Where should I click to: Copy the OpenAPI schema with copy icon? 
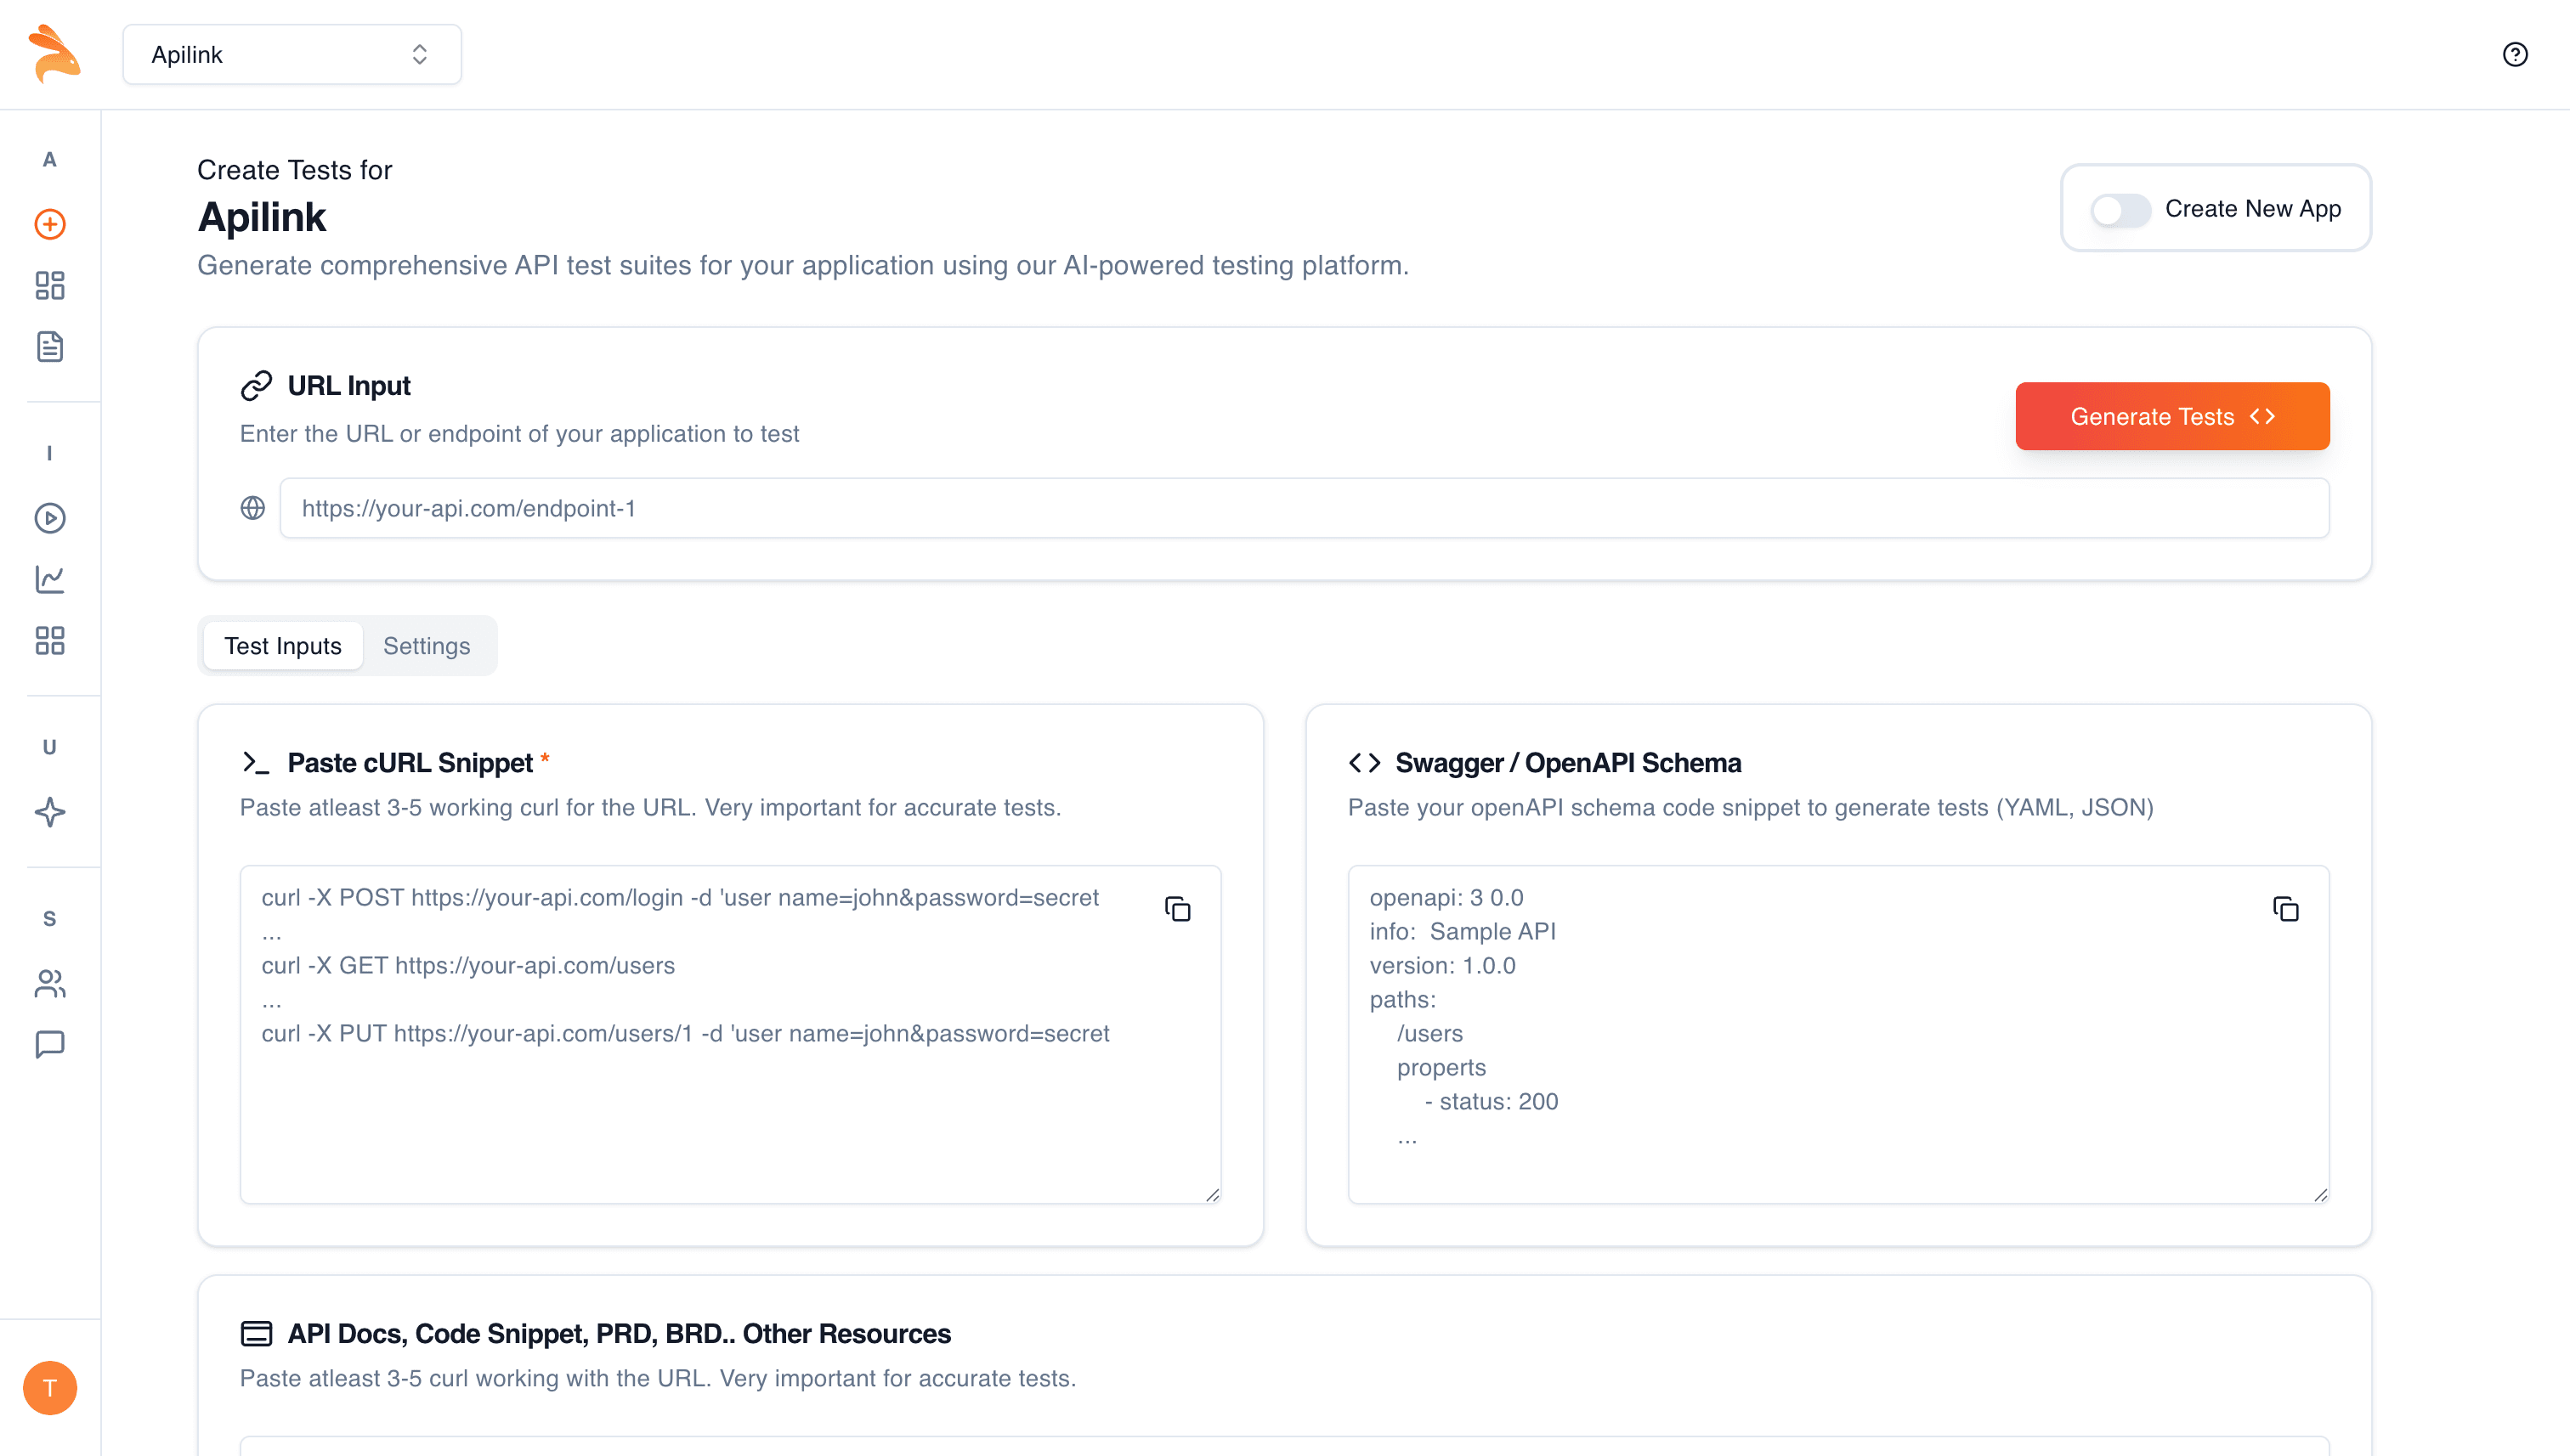2286,909
